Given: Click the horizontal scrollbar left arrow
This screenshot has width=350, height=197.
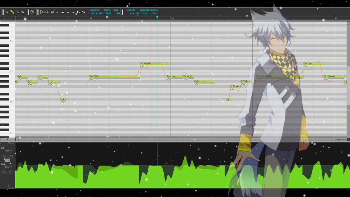Looking at the screenshot, I should pos(17,139).
